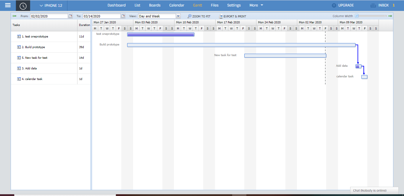Click the New task for test Gantt bar
Viewport: 404px width, 196px height.
point(285,56)
